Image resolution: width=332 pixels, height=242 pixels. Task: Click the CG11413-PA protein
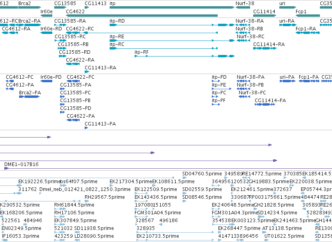click(86, 128)
